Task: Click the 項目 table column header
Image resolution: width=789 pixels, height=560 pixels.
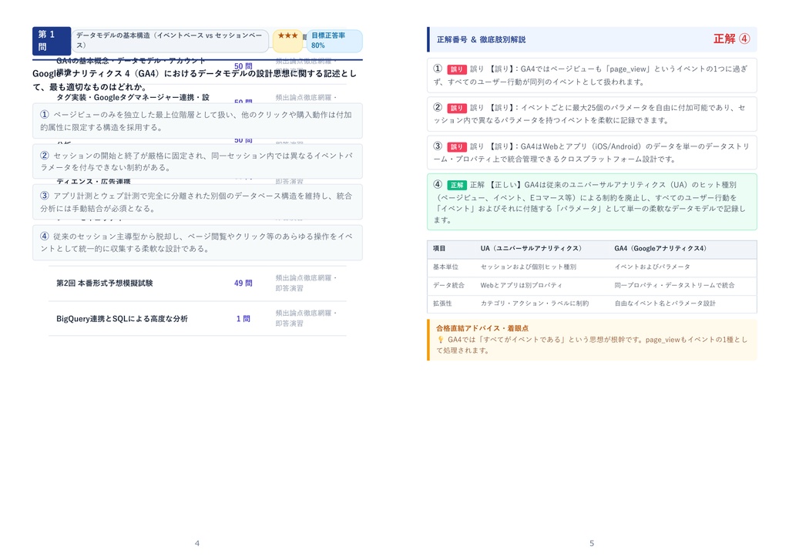Action: coord(438,249)
